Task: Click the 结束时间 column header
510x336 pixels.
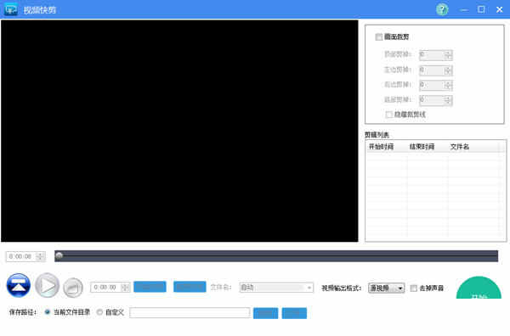Action: point(428,147)
